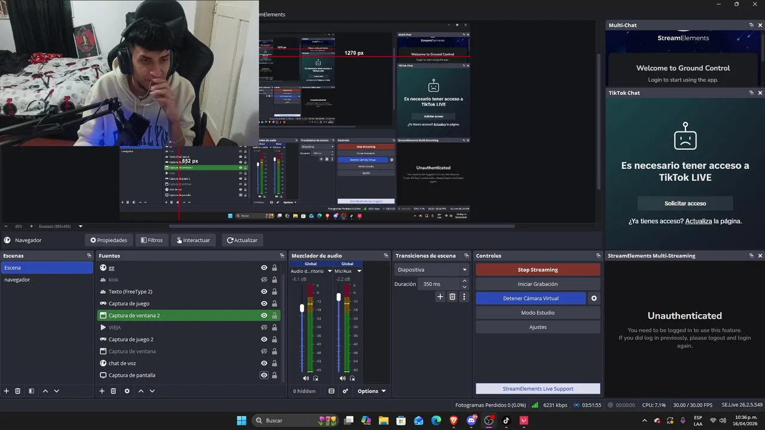Add a new source with the Fuentes plus icon

pos(102,391)
